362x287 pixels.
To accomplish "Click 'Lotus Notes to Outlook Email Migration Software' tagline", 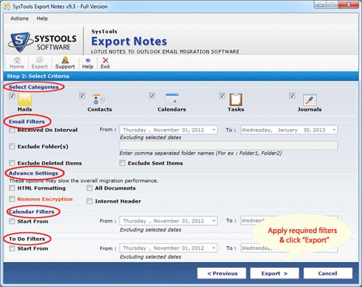I will pos(165,51).
